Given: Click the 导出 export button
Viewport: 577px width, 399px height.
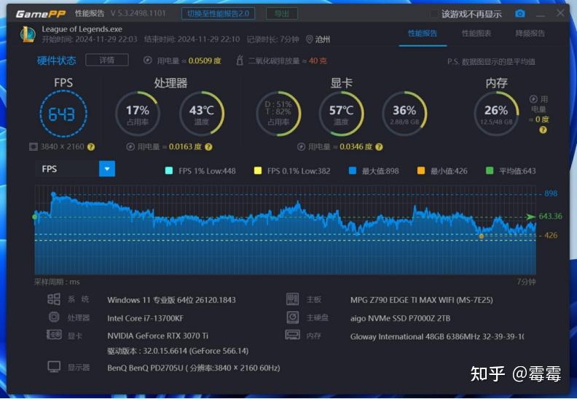Looking at the screenshot, I should tap(282, 14).
